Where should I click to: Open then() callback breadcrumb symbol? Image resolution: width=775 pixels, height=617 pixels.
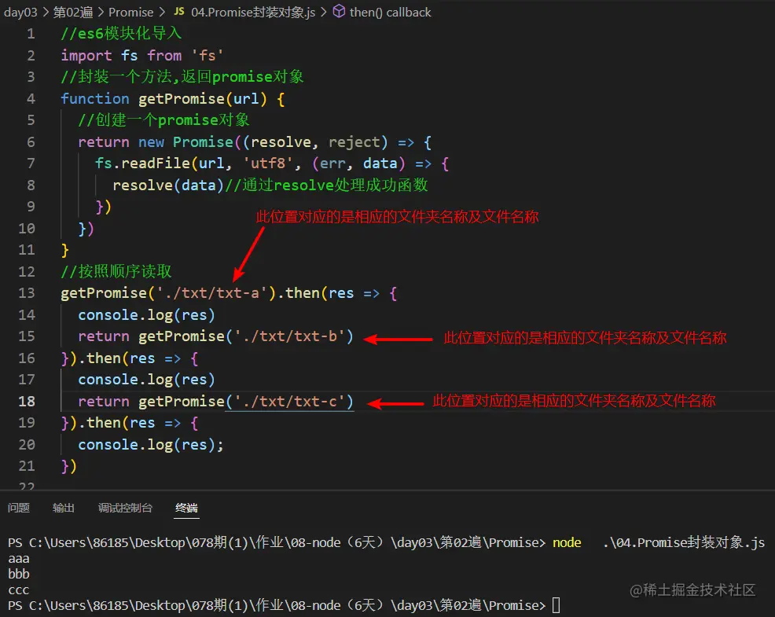click(390, 12)
